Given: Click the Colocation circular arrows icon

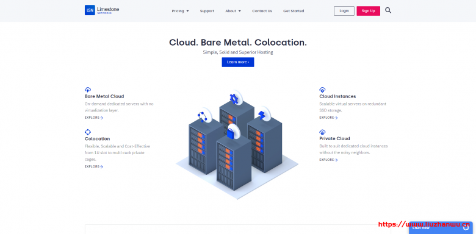Looking at the screenshot, I should pyautogui.click(x=88, y=132).
